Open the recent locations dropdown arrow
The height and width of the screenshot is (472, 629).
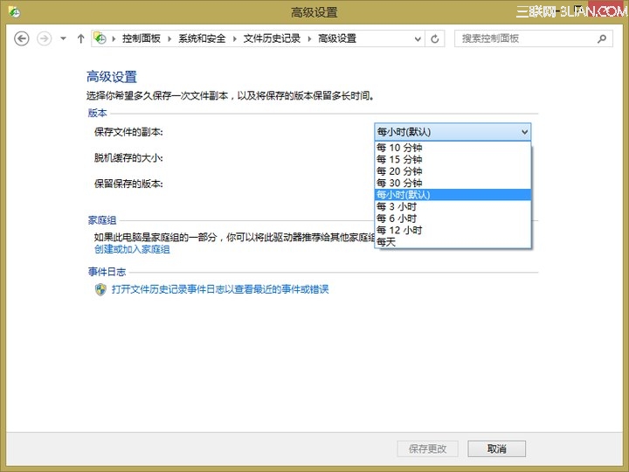(x=63, y=38)
